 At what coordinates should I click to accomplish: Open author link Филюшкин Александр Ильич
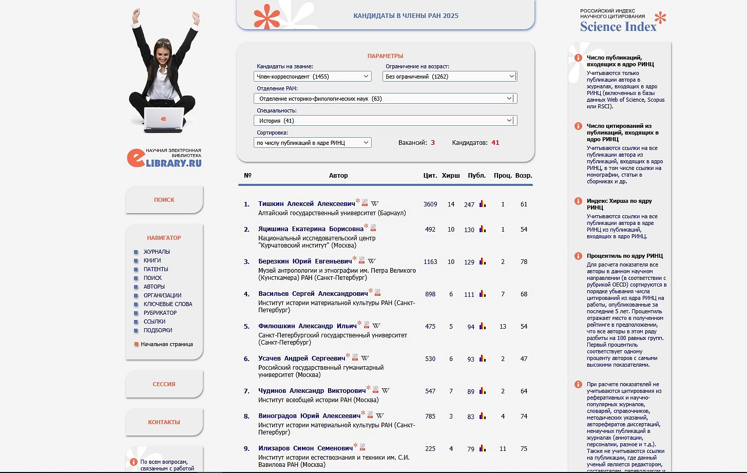pos(307,326)
